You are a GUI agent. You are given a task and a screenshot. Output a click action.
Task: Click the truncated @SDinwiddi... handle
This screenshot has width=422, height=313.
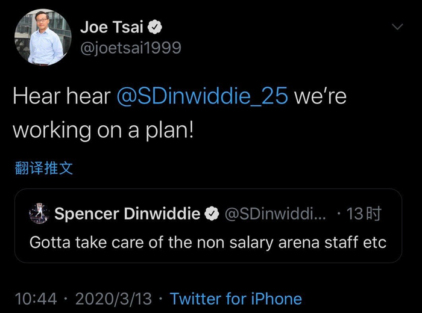pos(274,213)
